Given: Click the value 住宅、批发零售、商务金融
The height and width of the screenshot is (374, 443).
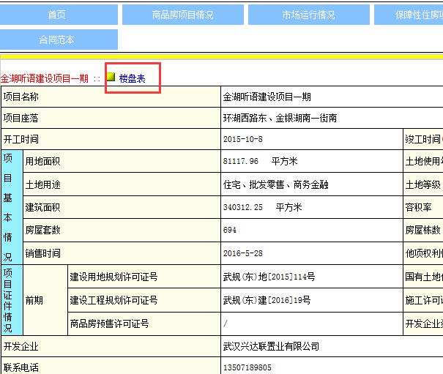Looking at the screenshot, I should 276,184.
